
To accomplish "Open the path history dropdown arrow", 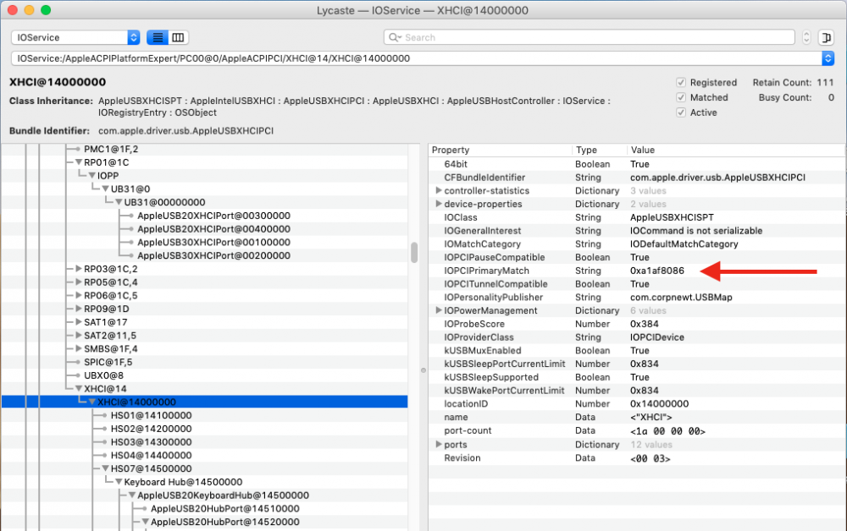I will click(828, 58).
